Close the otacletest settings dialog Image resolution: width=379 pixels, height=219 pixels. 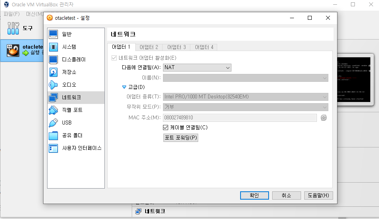(x=328, y=18)
